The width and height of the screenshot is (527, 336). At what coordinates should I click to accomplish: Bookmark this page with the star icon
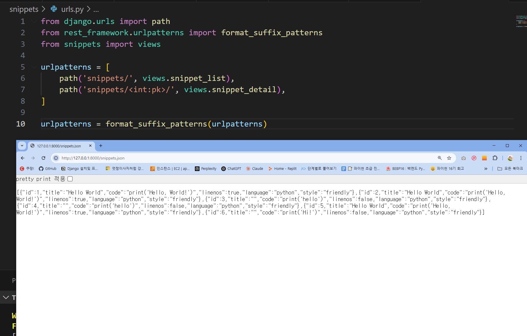pyautogui.click(x=449, y=158)
